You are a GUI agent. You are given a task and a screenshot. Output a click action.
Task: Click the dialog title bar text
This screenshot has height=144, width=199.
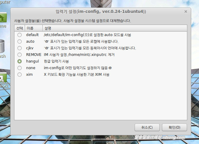point(101,11)
